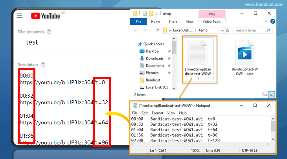Click 'Ln 1, Col 1' in the Notepad status bar

pyautogui.click(x=158, y=151)
